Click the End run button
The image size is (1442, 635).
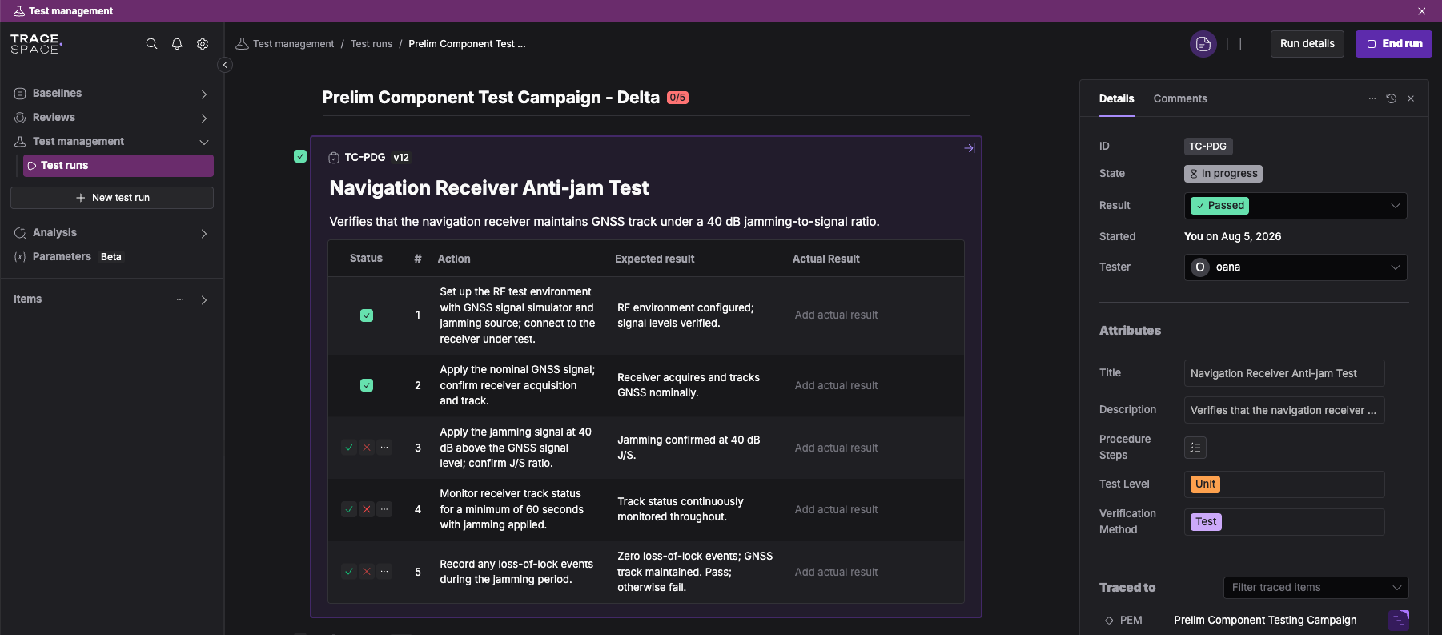coord(1394,44)
